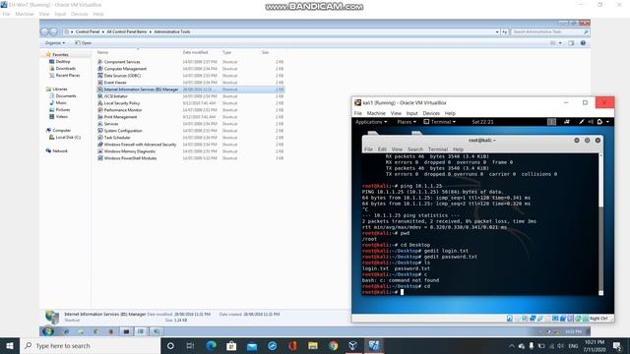The image size is (630, 354).
Task: Open Desktop in Explorer navigation pane
Action: (63, 61)
